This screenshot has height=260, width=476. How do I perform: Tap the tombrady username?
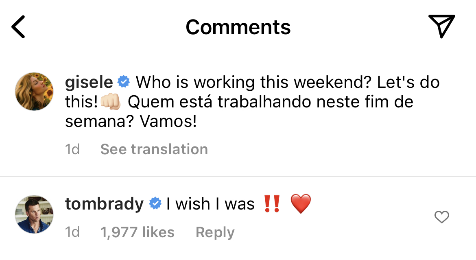[x=104, y=204]
